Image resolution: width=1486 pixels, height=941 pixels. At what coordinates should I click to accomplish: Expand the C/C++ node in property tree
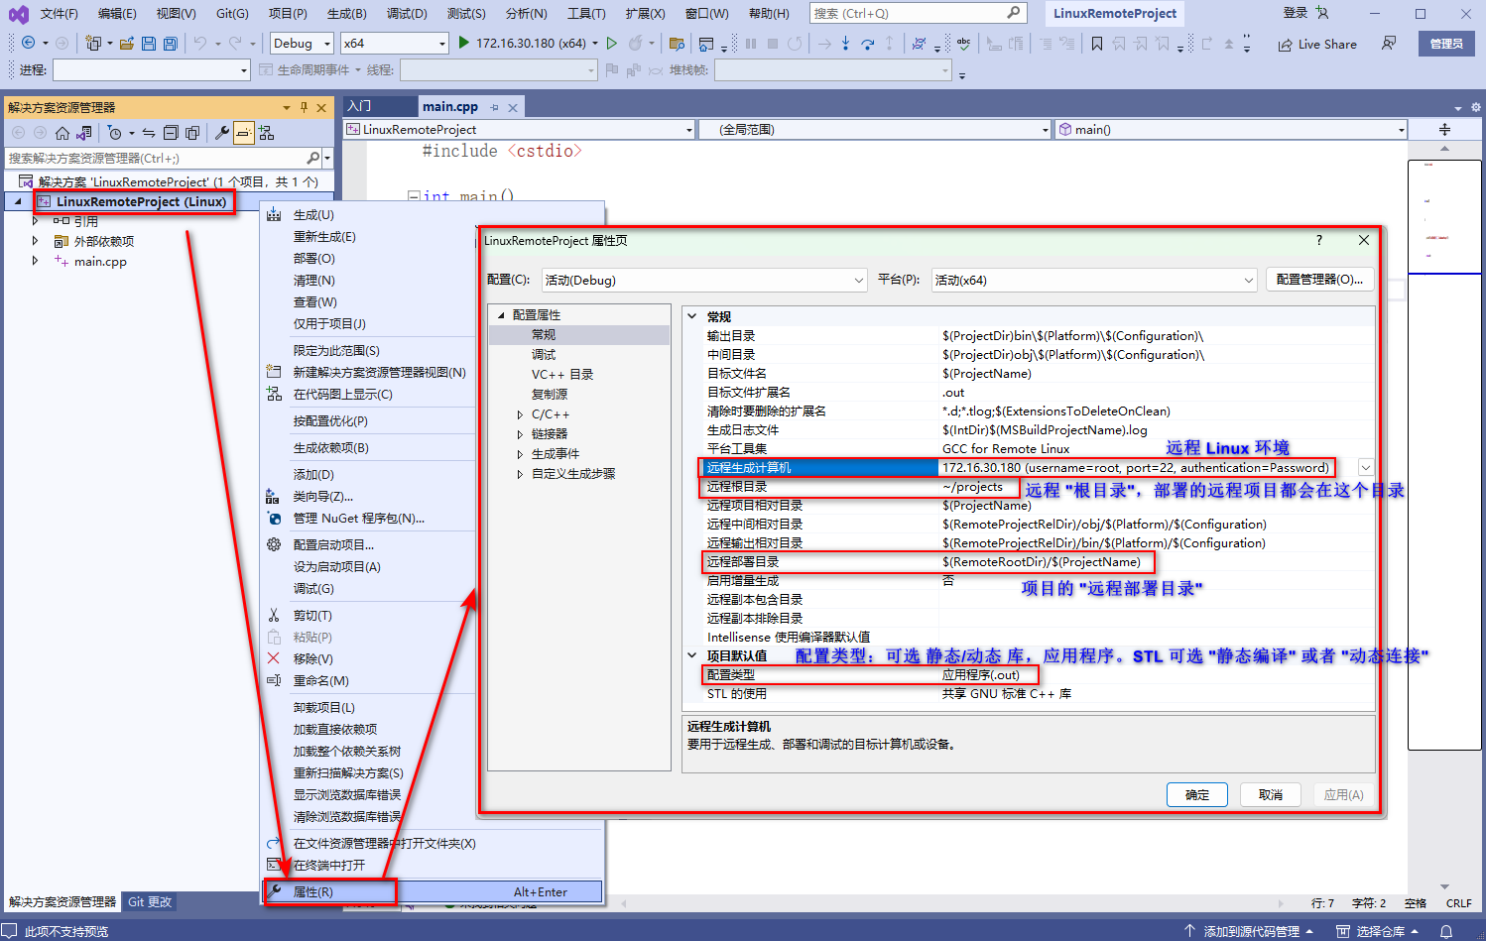(x=520, y=414)
